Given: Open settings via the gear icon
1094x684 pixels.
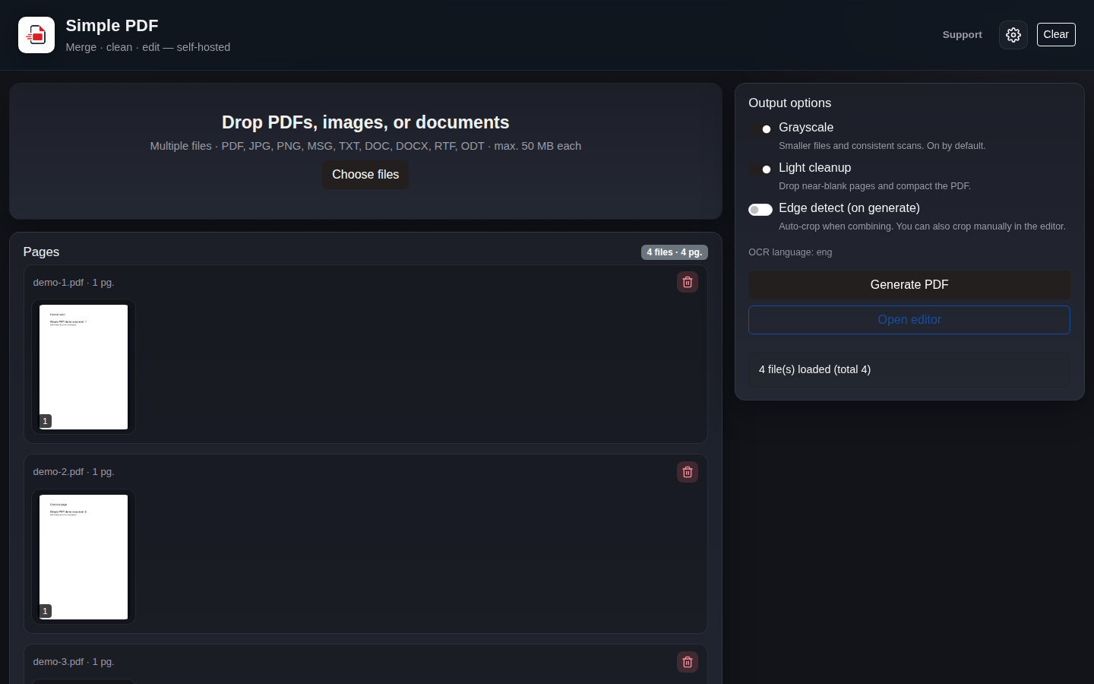Looking at the screenshot, I should click(1013, 35).
